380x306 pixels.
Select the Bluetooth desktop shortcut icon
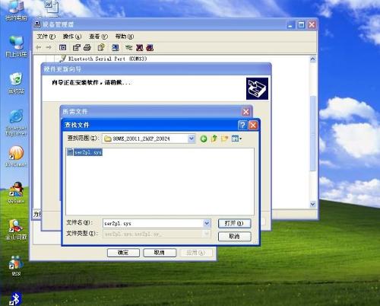point(16,298)
